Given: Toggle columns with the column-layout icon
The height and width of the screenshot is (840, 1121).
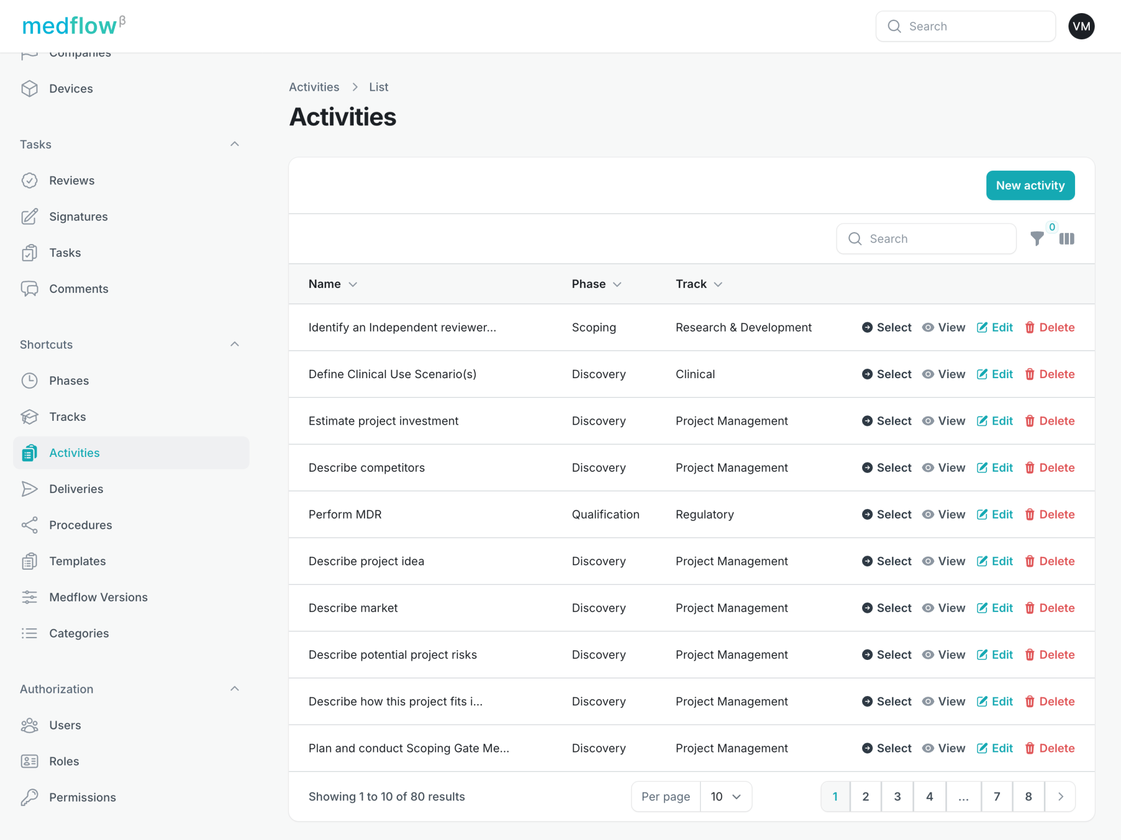Looking at the screenshot, I should [x=1066, y=239].
